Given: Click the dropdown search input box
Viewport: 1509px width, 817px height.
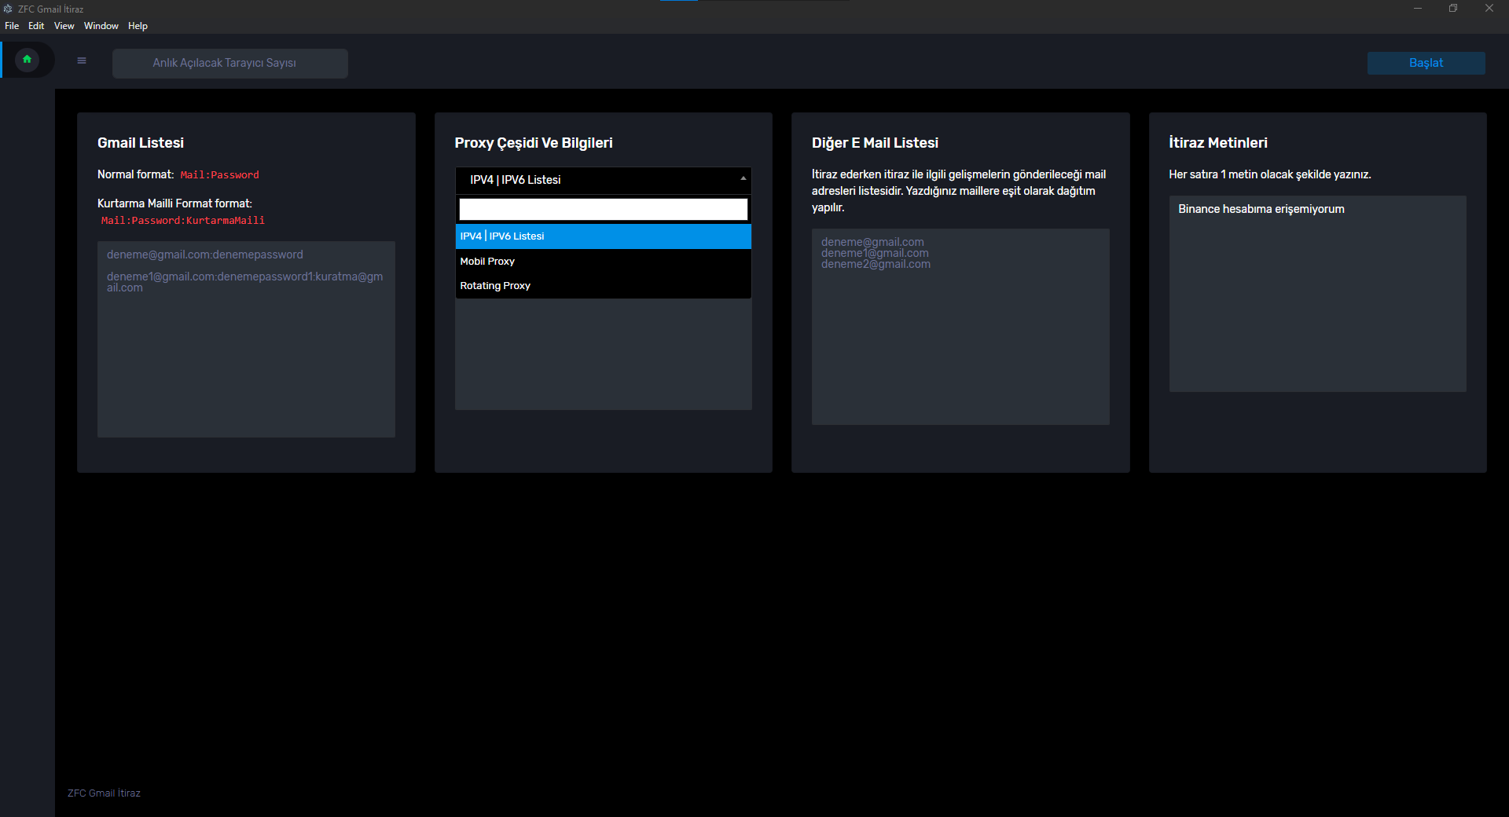Looking at the screenshot, I should point(603,209).
